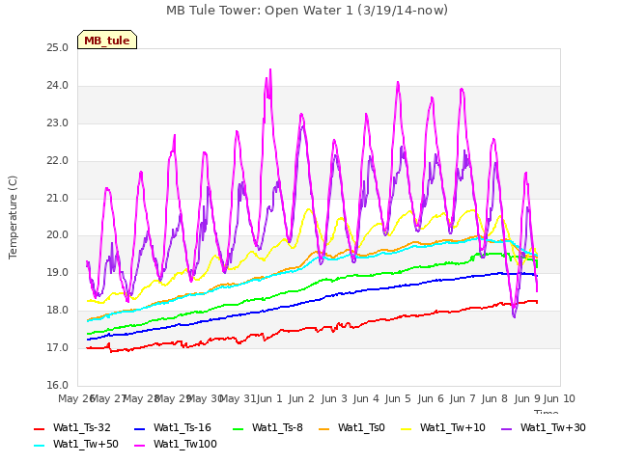Select the green Wat1_Ts-8 legend swatch
Image resolution: width=618 pixels, height=463 pixels.
239,428
